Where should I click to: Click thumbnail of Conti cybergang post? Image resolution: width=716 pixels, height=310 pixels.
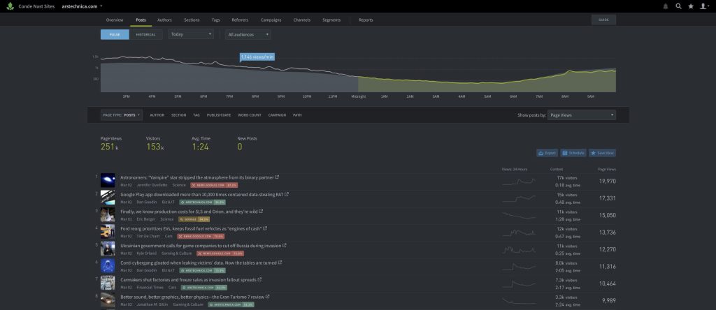click(x=108, y=266)
